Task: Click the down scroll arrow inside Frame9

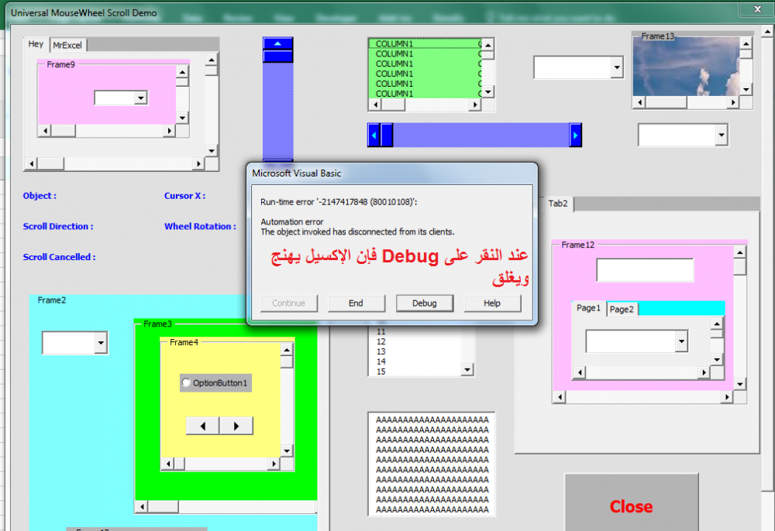Action: [x=182, y=118]
